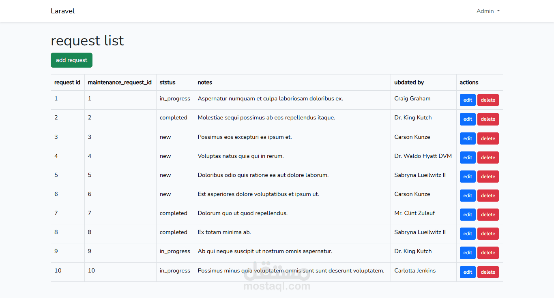Image resolution: width=554 pixels, height=298 pixels.
Task: Edit request 4 by Dr. Waldo Hyatt DVM
Action: click(x=468, y=158)
